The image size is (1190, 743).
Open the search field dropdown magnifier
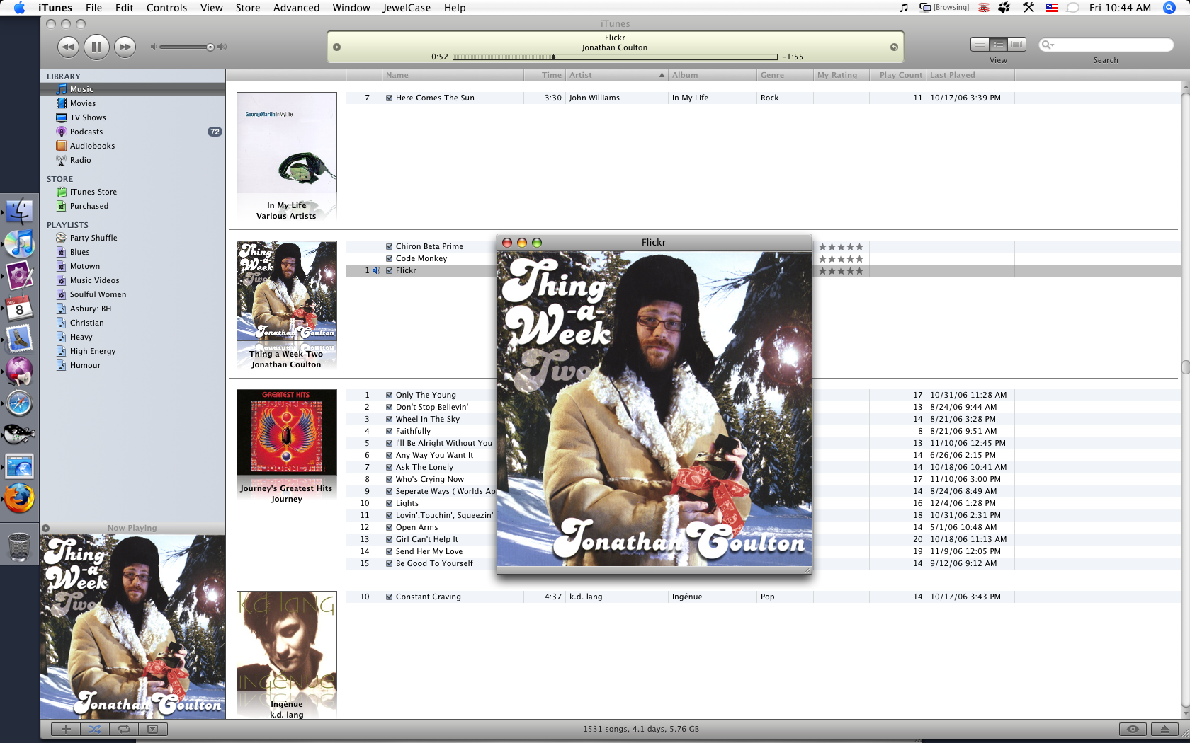(x=1048, y=45)
